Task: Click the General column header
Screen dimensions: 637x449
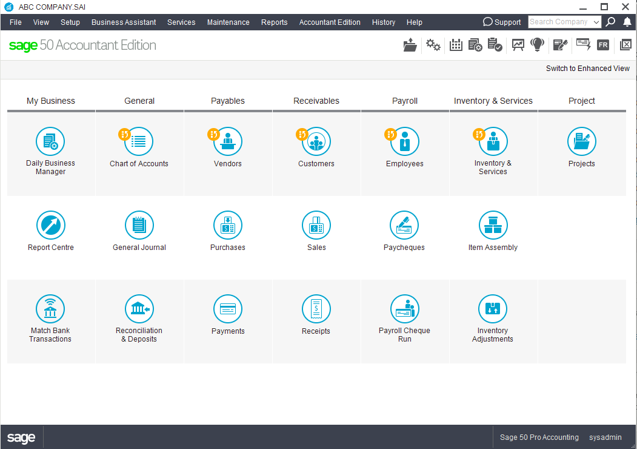Action: [x=139, y=101]
